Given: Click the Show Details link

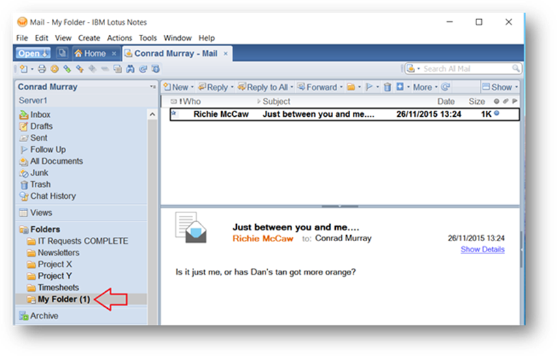Looking at the screenshot, I should click(x=483, y=249).
